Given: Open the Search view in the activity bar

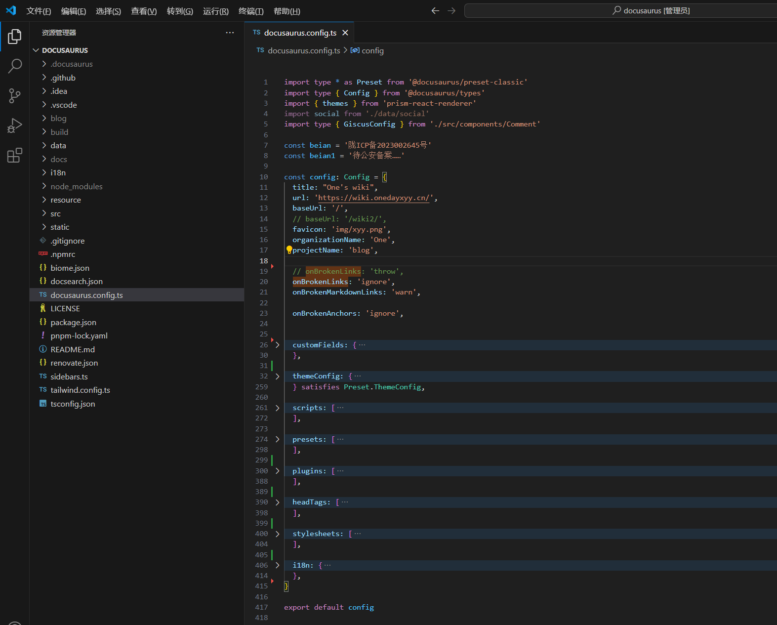Looking at the screenshot, I should pos(15,66).
